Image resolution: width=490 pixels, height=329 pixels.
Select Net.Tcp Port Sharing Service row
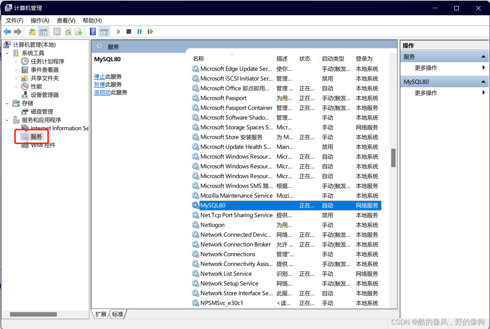pos(286,215)
